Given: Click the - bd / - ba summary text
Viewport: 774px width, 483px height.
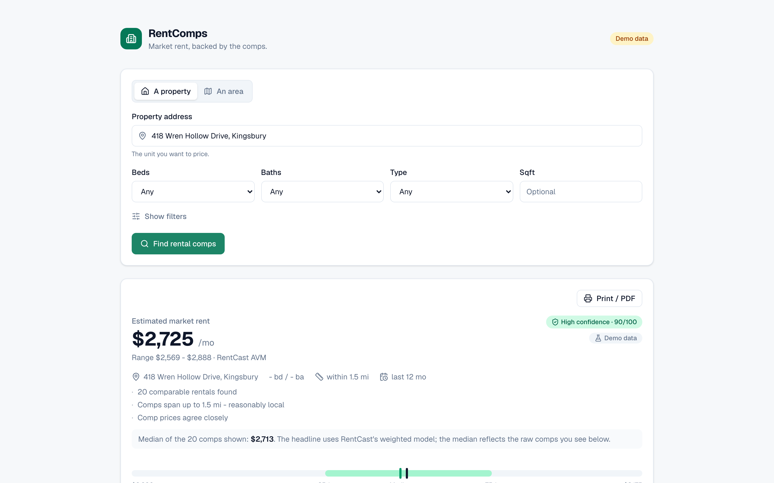Looking at the screenshot, I should [286, 377].
